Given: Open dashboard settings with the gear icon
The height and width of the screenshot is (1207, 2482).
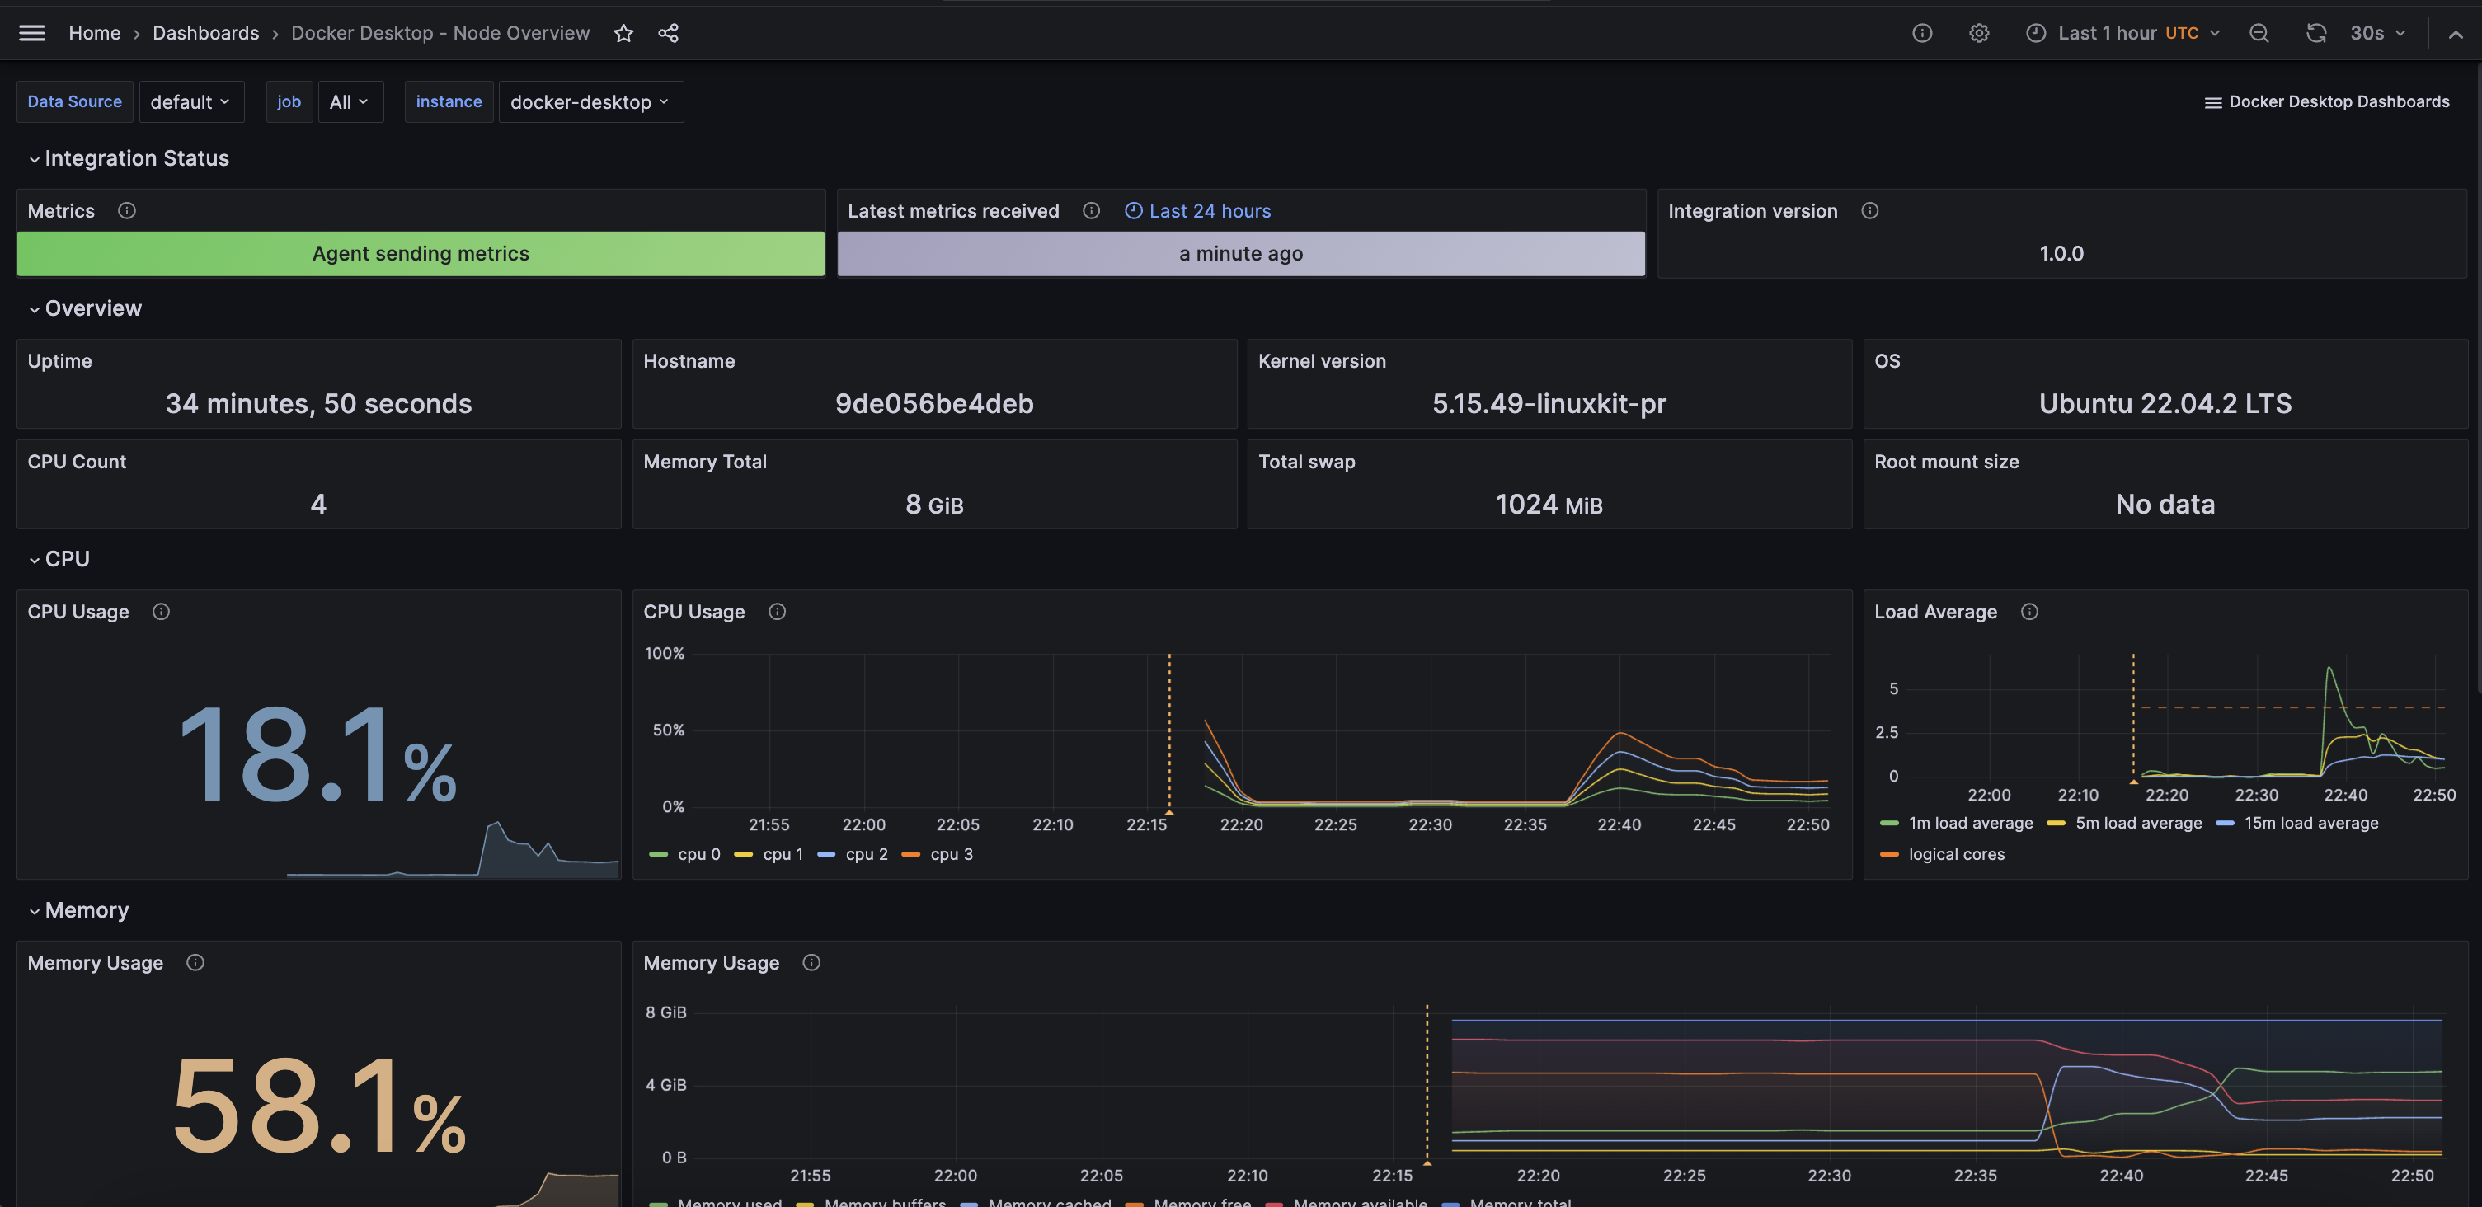Looking at the screenshot, I should click(x=1979, y=32).
